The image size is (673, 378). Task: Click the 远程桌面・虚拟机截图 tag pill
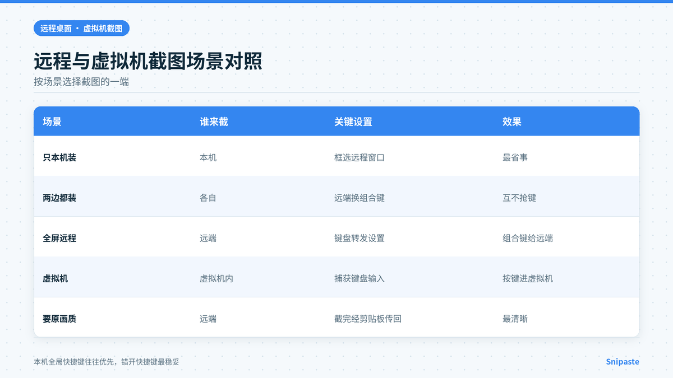coord(81,28)
